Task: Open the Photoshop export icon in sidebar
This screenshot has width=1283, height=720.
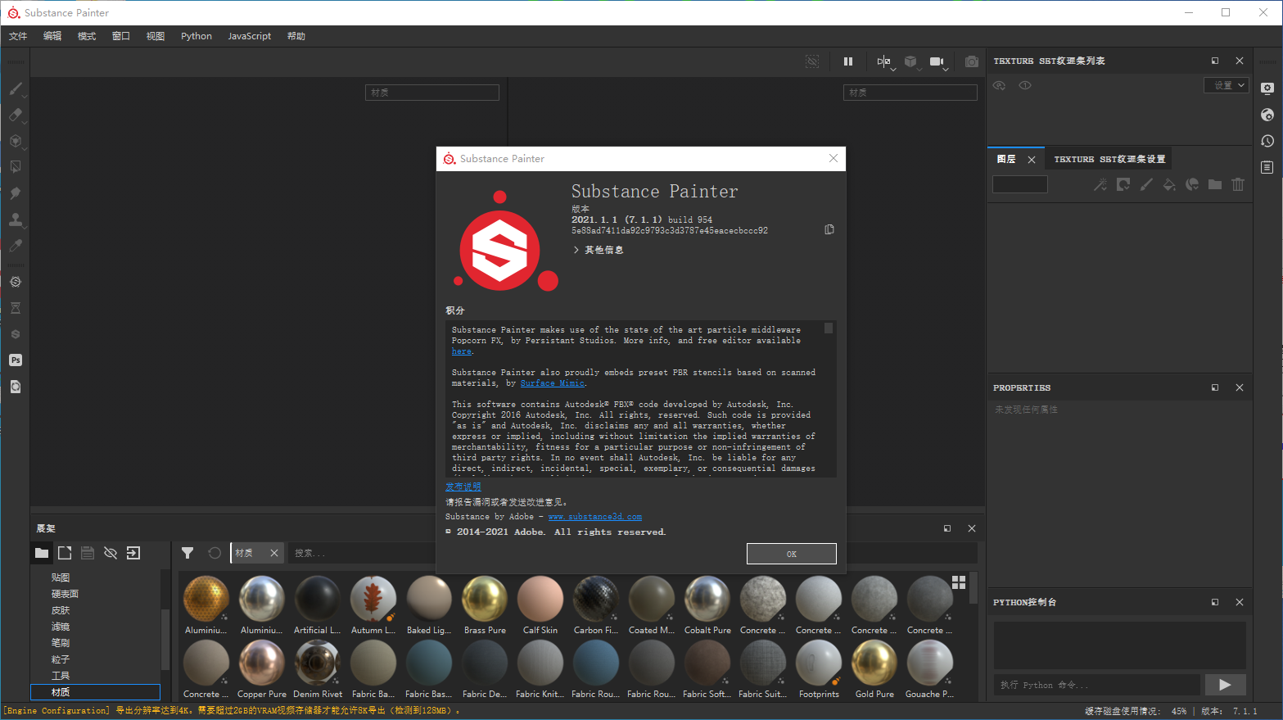Action: 15,360
